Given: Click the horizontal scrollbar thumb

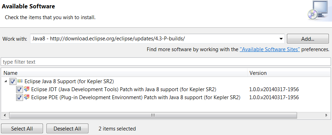Looking at the screenshot, I should tap(153, 115).
